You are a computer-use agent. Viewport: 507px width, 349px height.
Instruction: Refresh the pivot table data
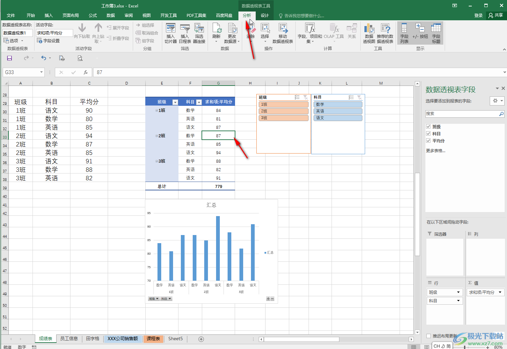tap(216, 33)
